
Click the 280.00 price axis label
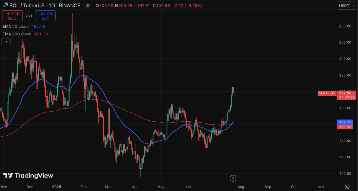point(345,26)
